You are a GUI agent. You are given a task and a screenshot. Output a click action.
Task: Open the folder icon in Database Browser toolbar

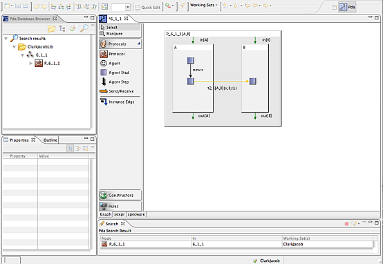52,28
